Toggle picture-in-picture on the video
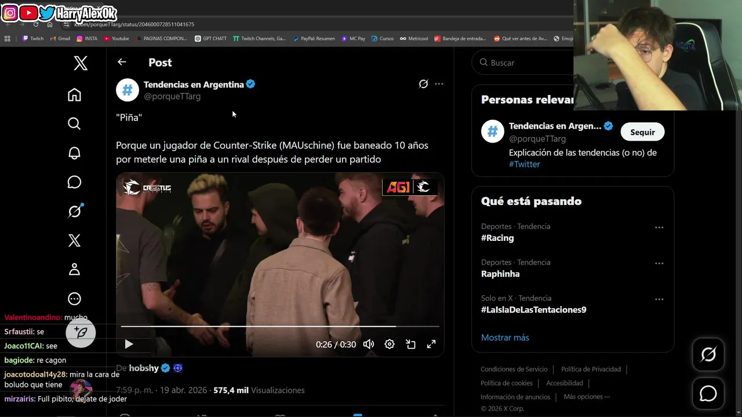 (x=410, y=344)
